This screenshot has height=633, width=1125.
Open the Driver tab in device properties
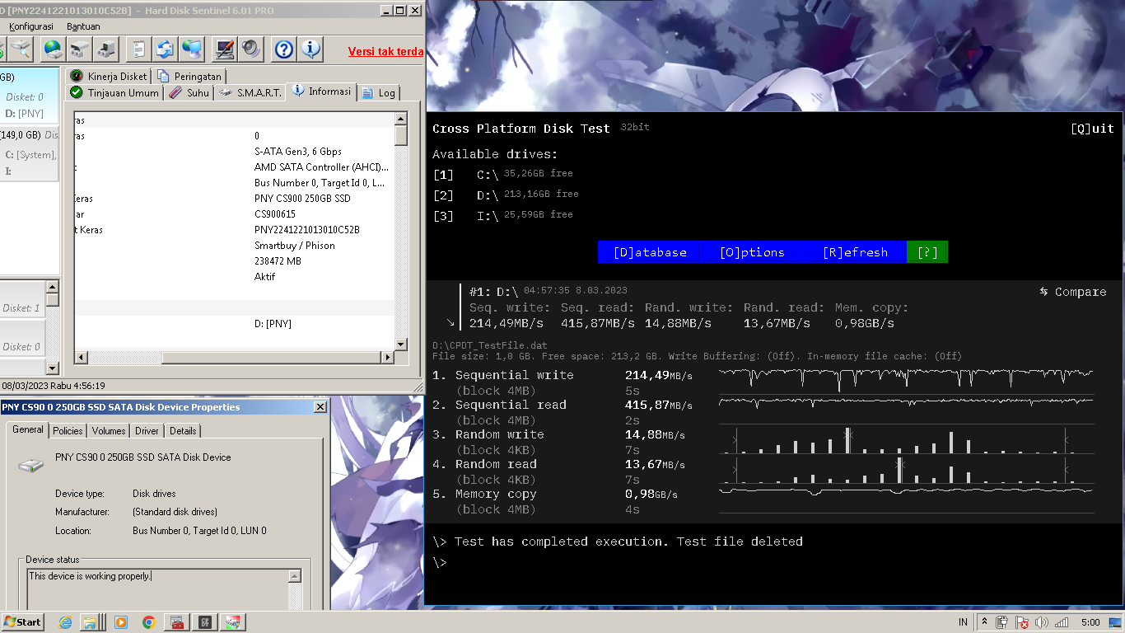pyautogui.click(x=147, y=431)
